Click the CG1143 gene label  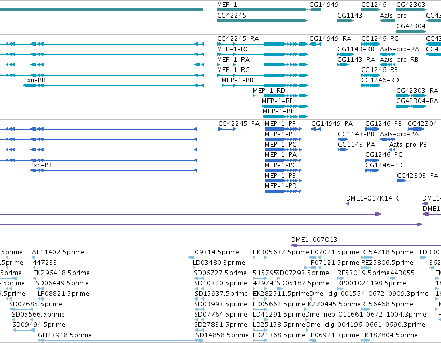350,15
